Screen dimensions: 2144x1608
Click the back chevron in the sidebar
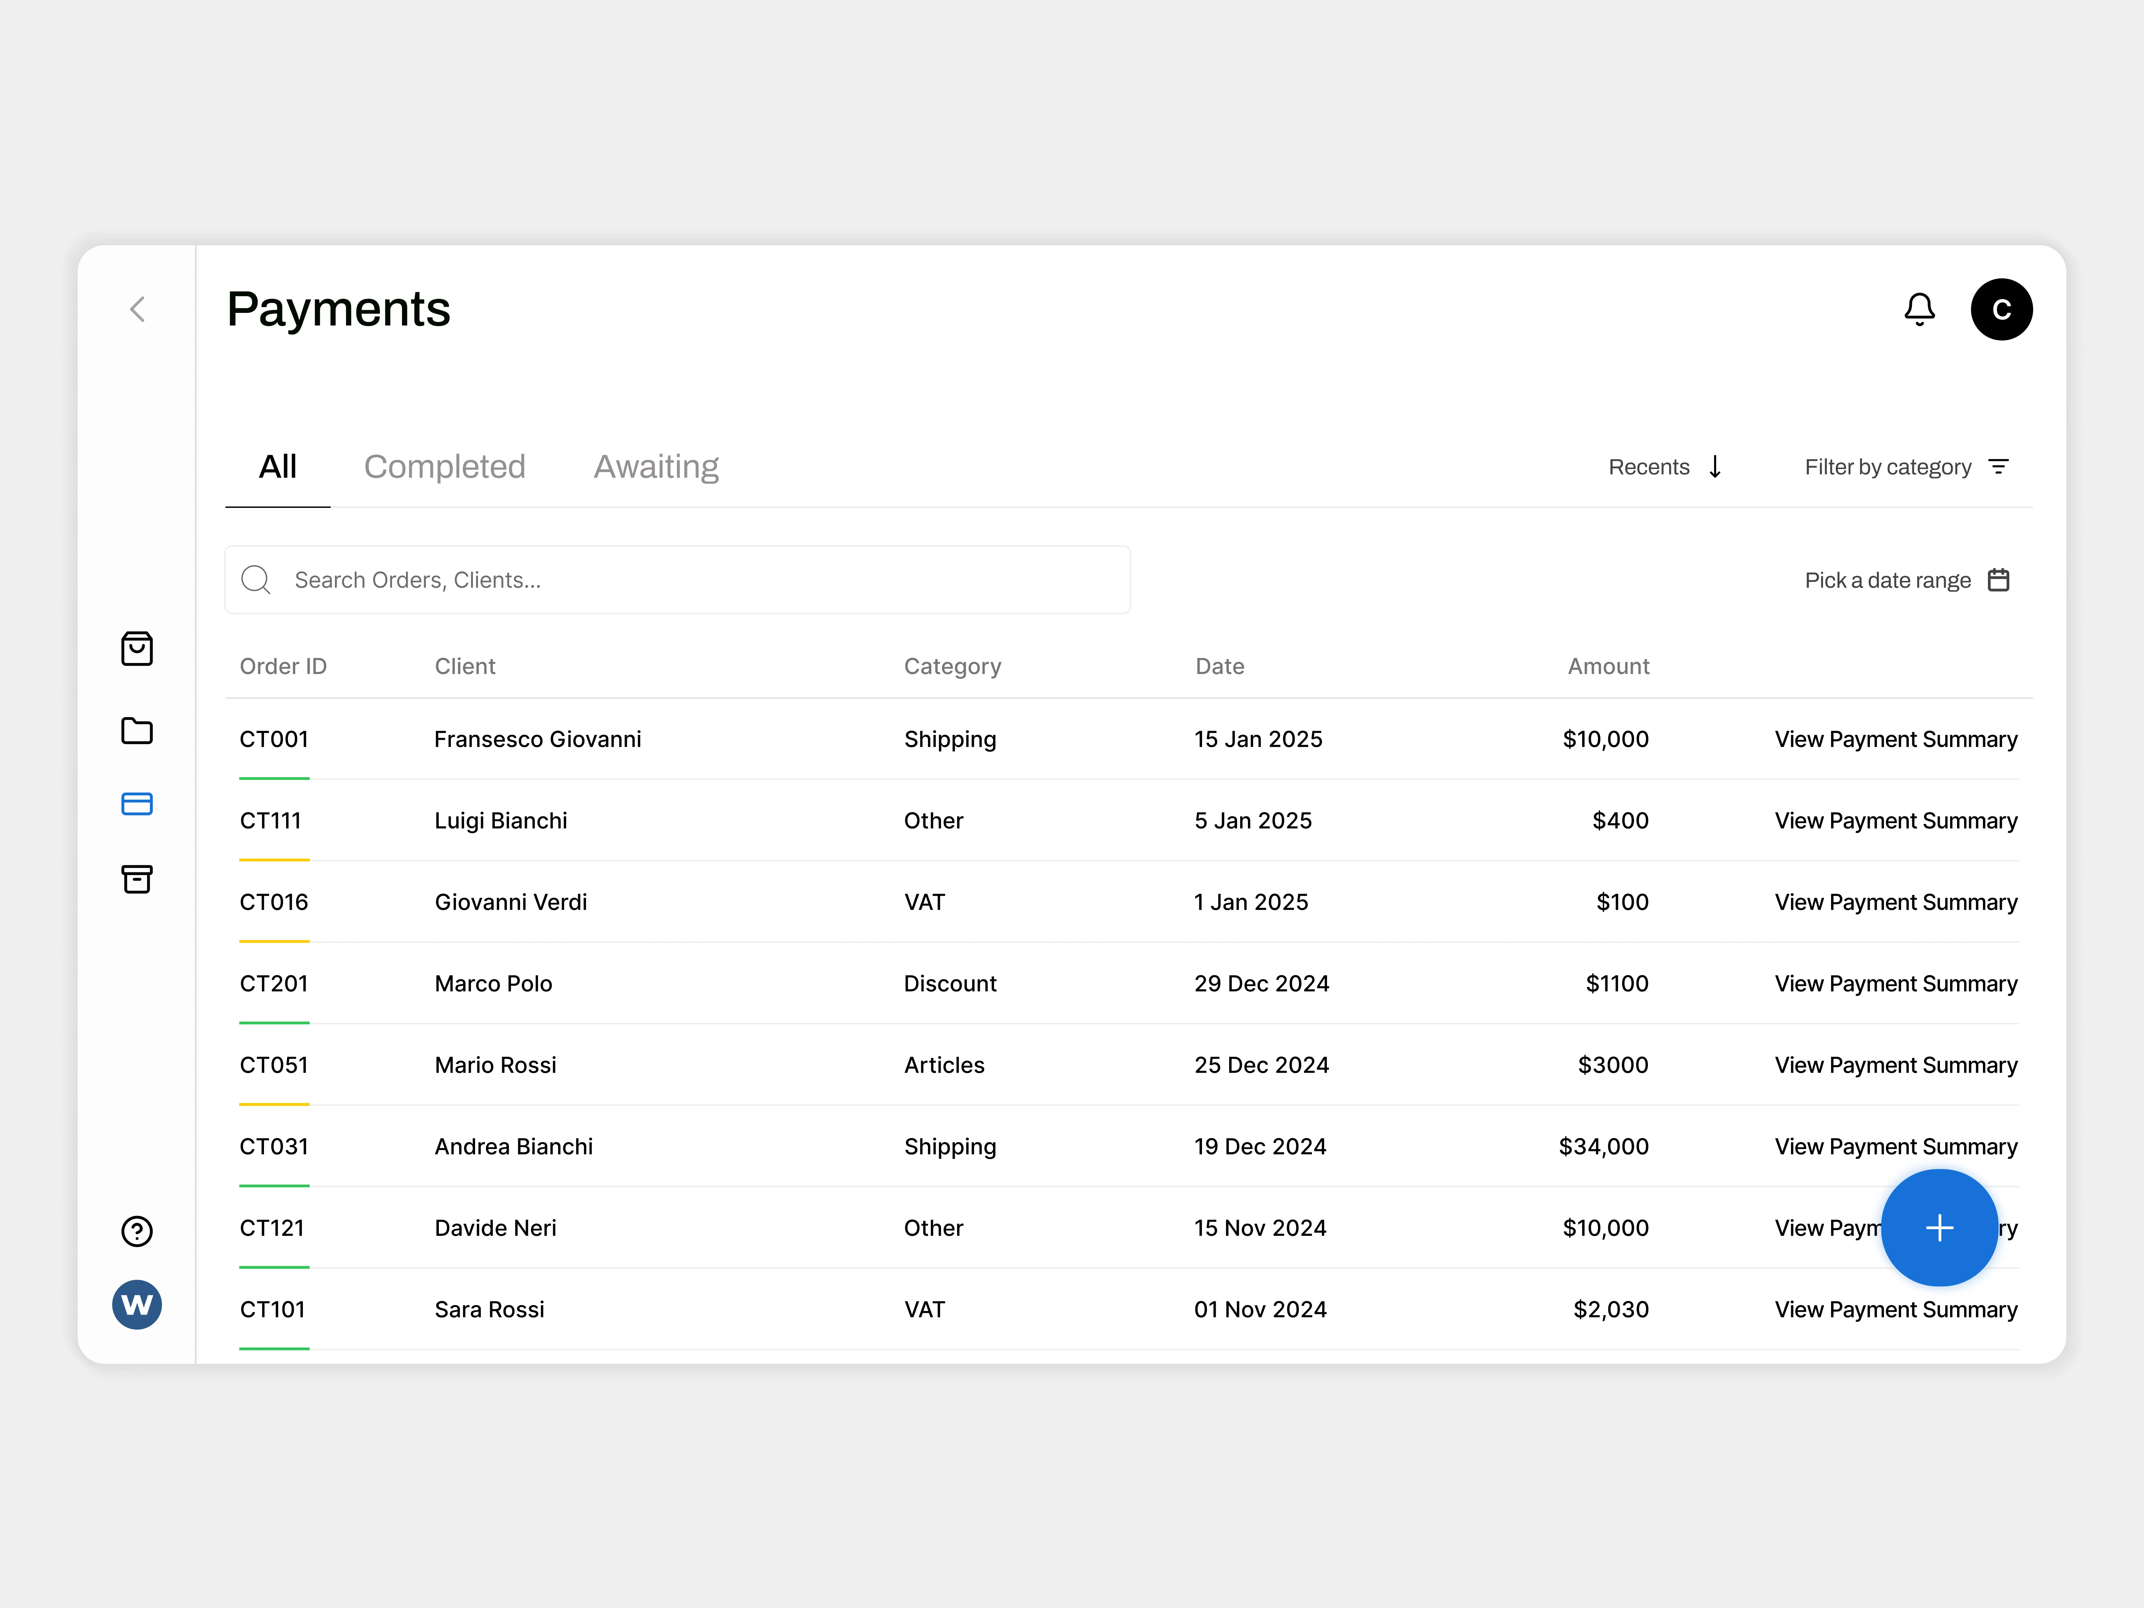[x=138, y=309]
